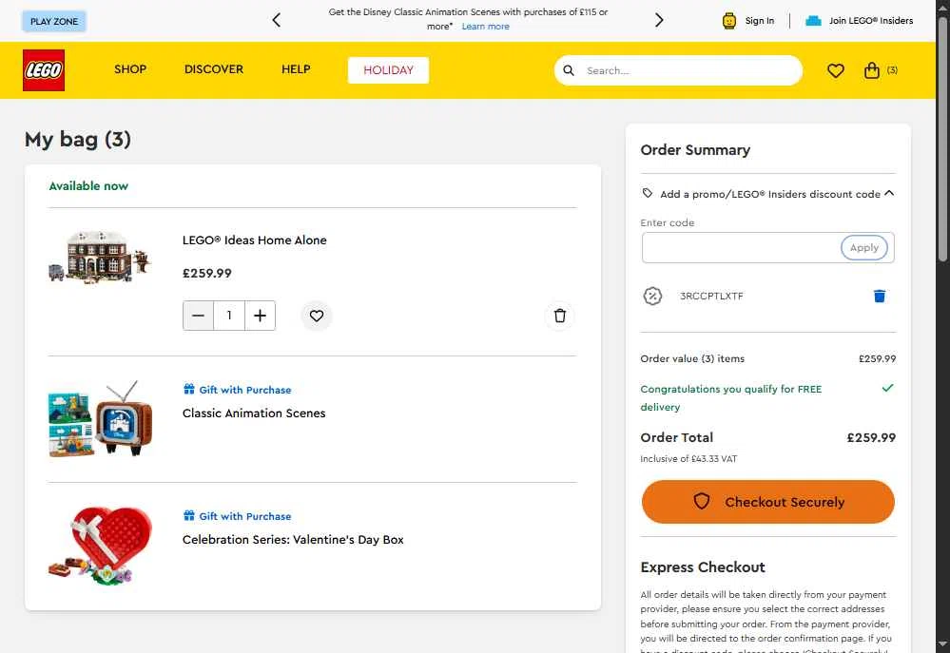Screen dimensions: 950x653
Task: Click the £259.99 item price
Action: point(206,273)
